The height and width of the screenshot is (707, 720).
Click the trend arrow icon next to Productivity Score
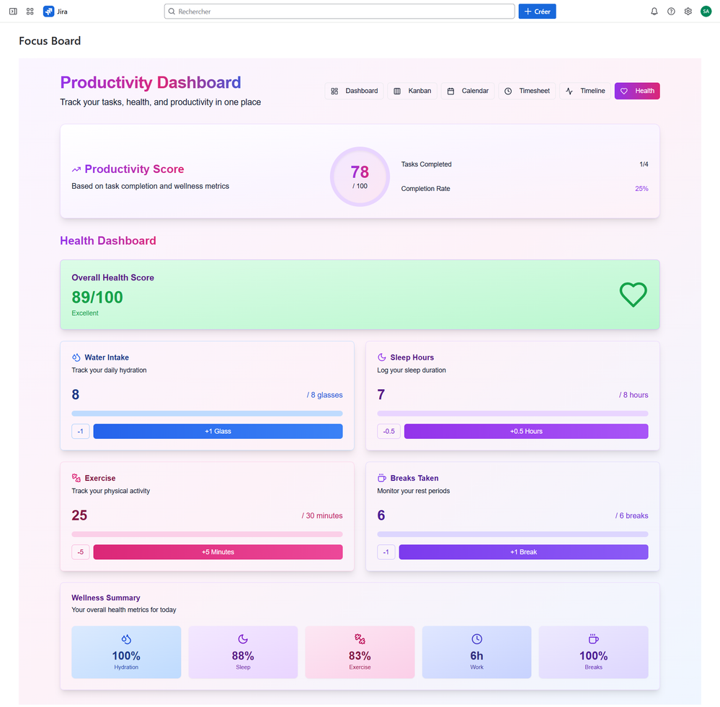[x=76, y=169]
